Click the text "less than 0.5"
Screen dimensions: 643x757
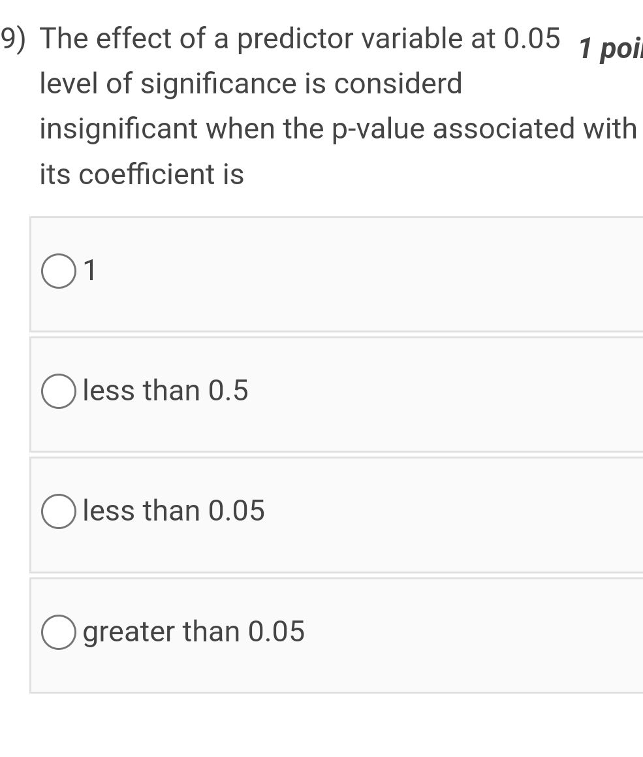click(x=165, y=391)
